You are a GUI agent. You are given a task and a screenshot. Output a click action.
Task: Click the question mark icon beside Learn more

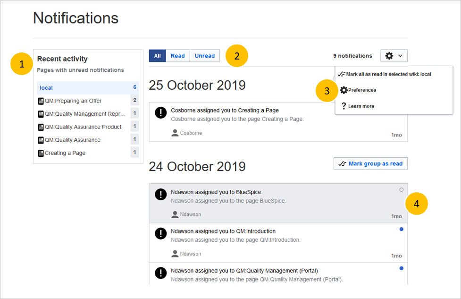(344, 106)
